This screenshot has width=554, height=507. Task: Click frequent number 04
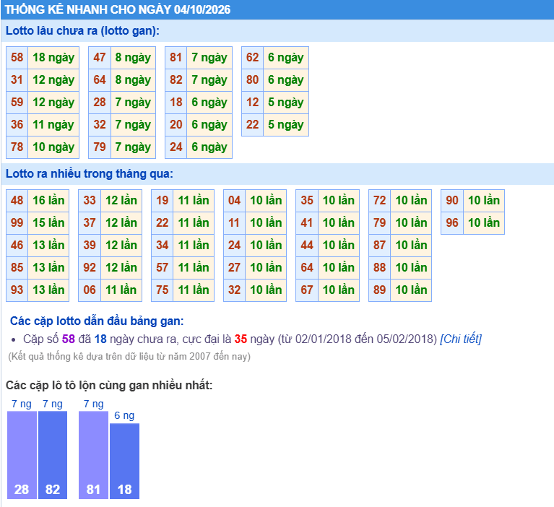point(234,200)
